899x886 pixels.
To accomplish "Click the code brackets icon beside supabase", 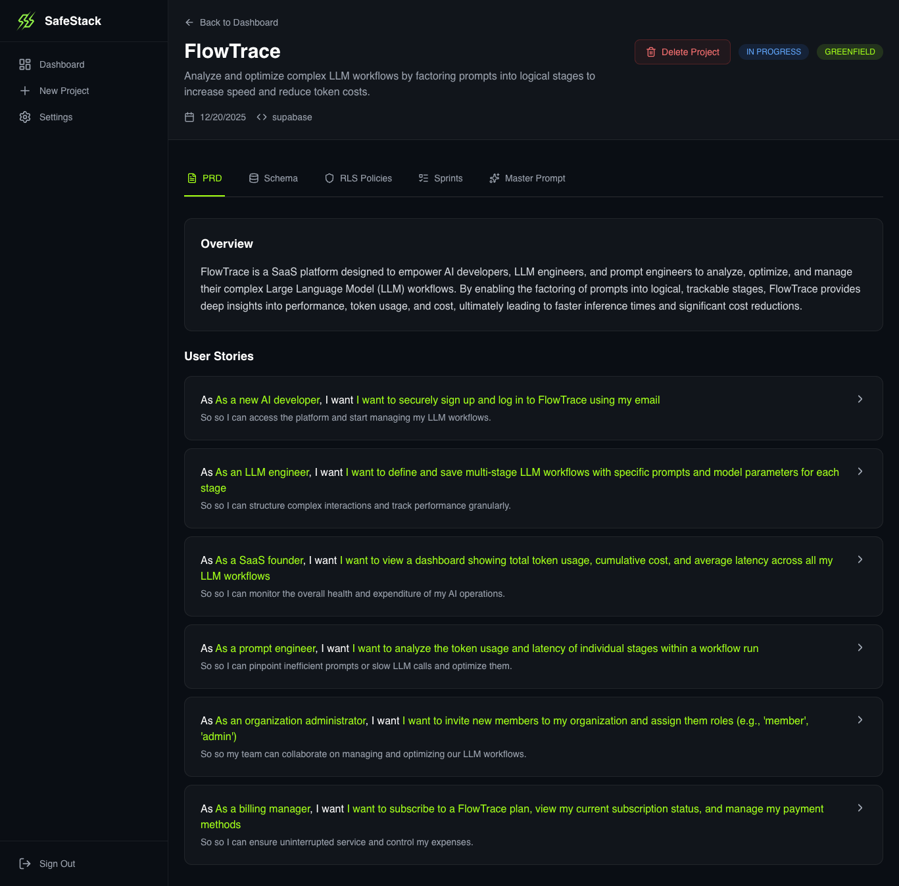I will coord(261,117).
